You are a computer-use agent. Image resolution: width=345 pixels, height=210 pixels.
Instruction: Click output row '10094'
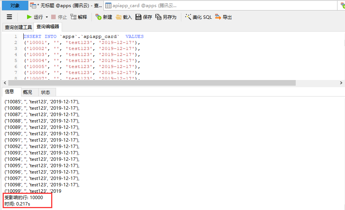coord(42,159)
